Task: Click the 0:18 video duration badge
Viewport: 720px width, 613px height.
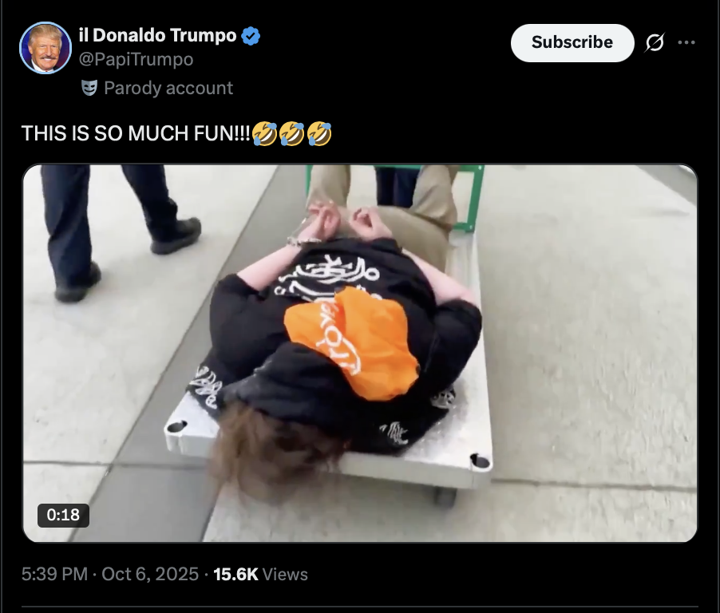Action: point(63,515)
